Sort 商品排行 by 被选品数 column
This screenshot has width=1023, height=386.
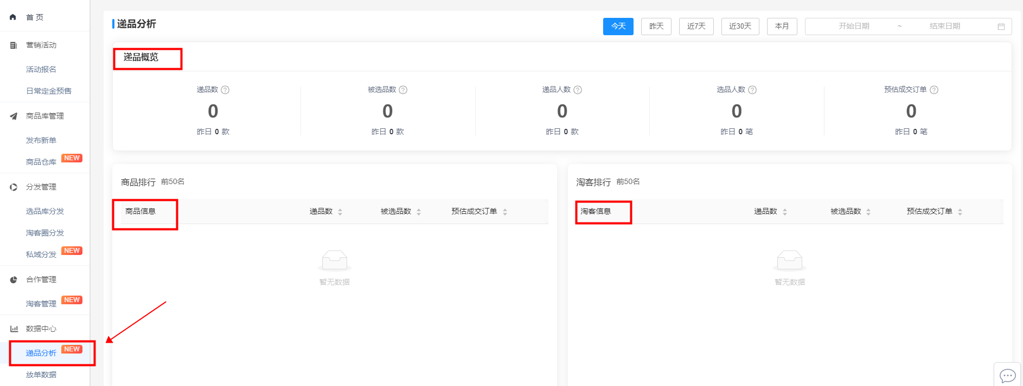point(419,212)
